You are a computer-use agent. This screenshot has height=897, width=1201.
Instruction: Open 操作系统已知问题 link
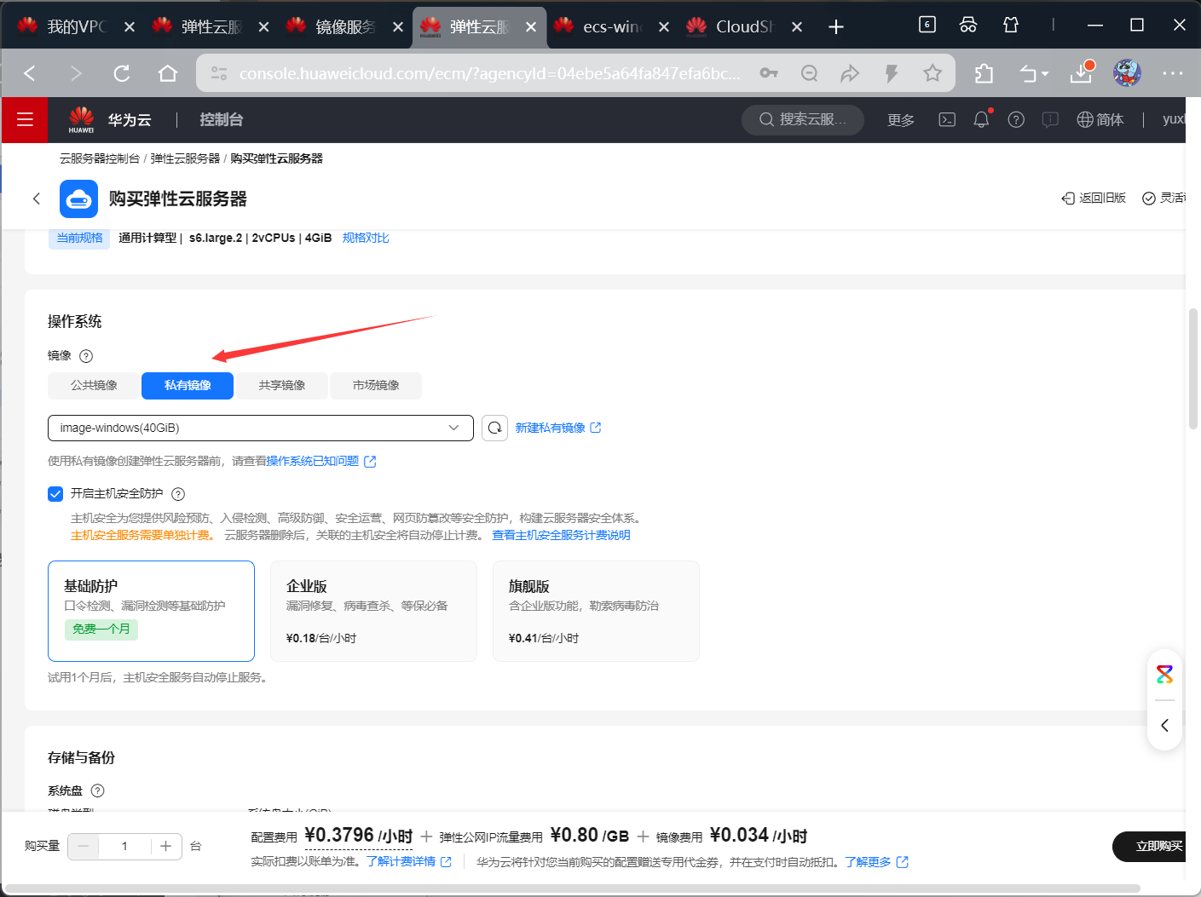[x=320, y=461]
